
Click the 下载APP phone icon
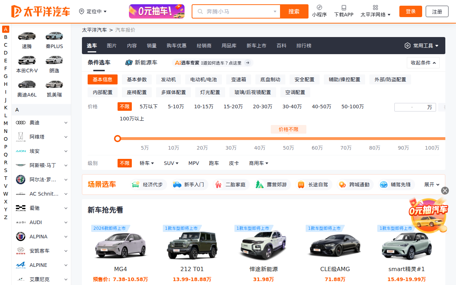(x=344, y=7)
